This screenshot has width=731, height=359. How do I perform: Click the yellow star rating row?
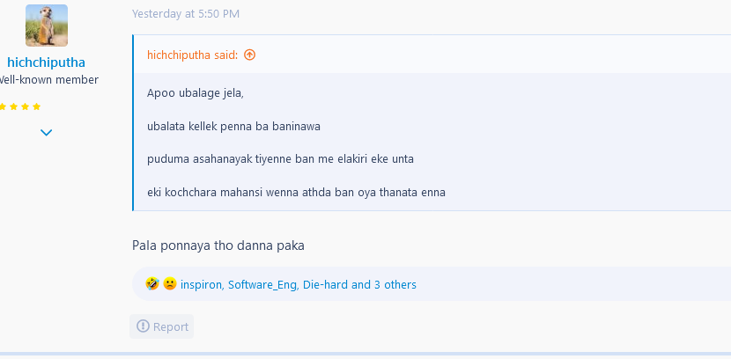[20, 106]
